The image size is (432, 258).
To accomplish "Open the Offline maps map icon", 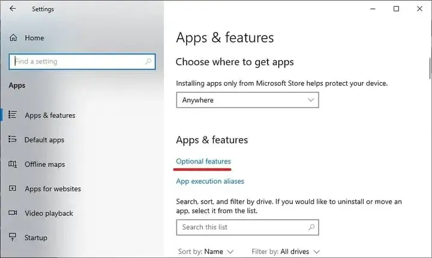I will 13,164.
